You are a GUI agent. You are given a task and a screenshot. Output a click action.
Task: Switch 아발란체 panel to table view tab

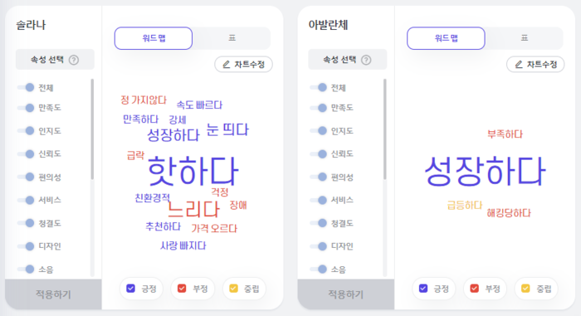[525, 38]
